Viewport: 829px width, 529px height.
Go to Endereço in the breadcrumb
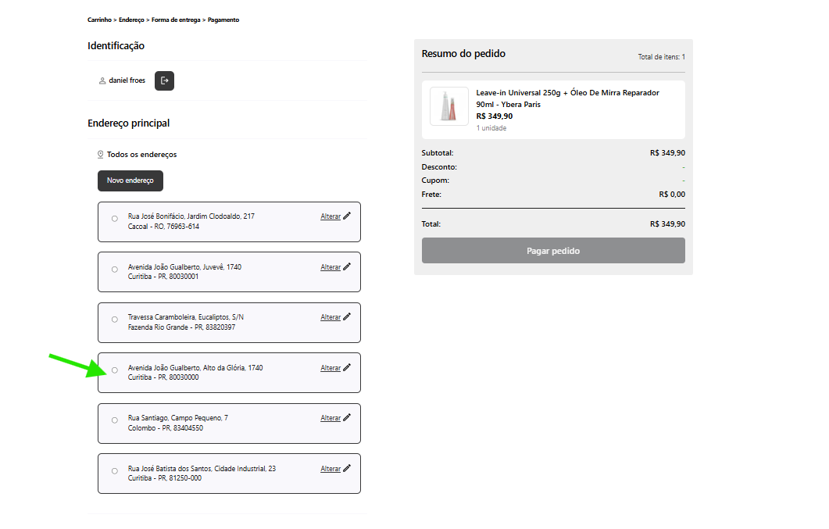click(131, 20)
